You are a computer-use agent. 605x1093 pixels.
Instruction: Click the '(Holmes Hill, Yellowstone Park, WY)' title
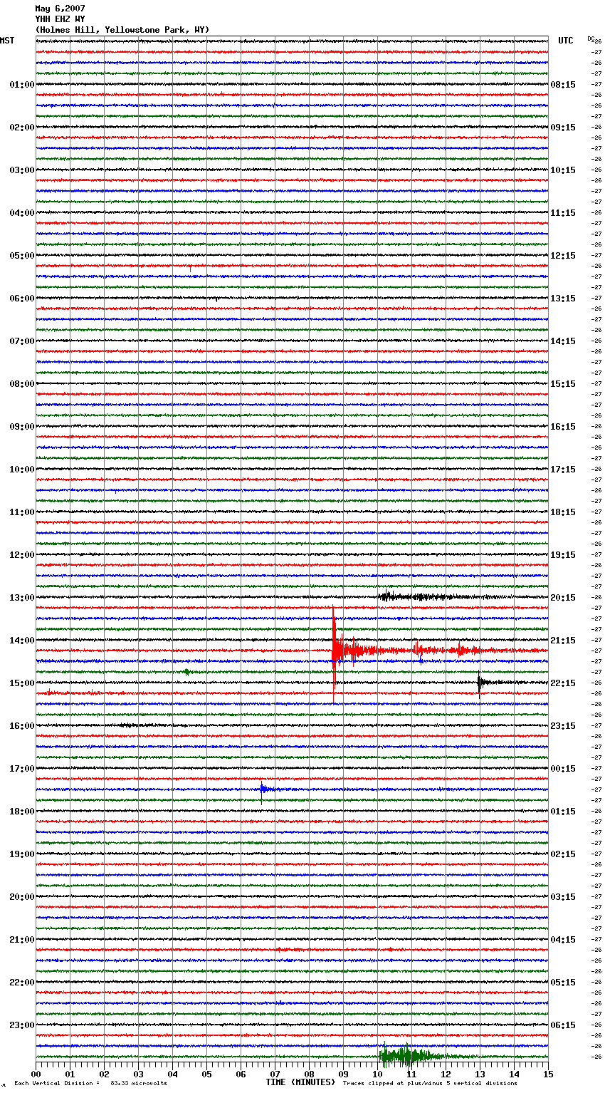122,30
